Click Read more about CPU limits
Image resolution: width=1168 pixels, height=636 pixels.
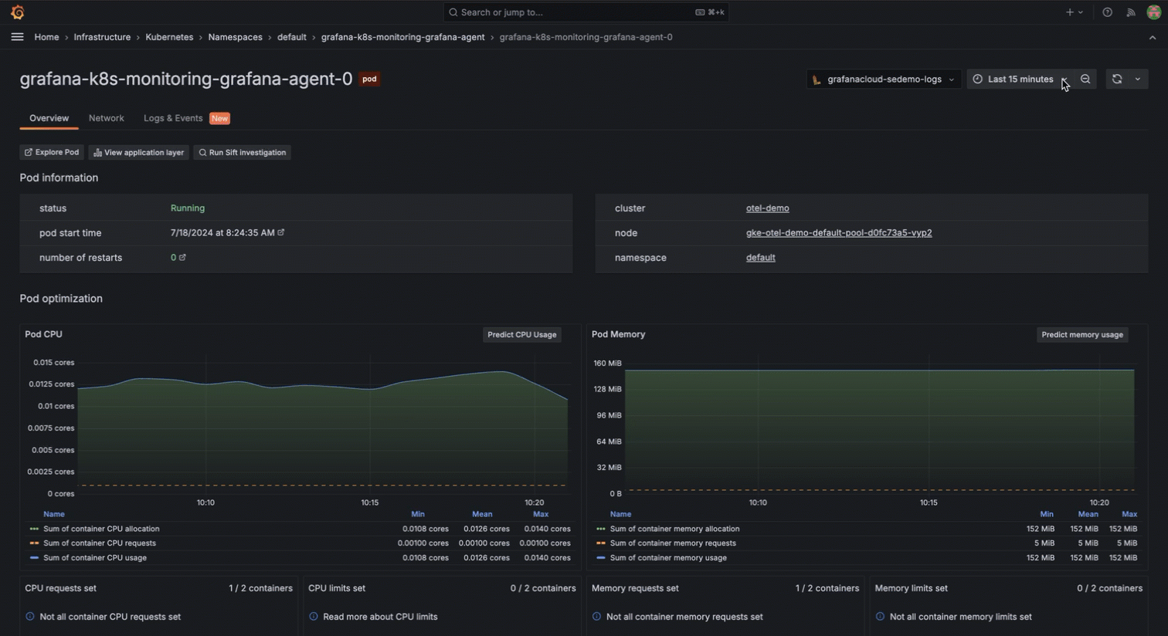pyautogui.click(x=380, y=617)
